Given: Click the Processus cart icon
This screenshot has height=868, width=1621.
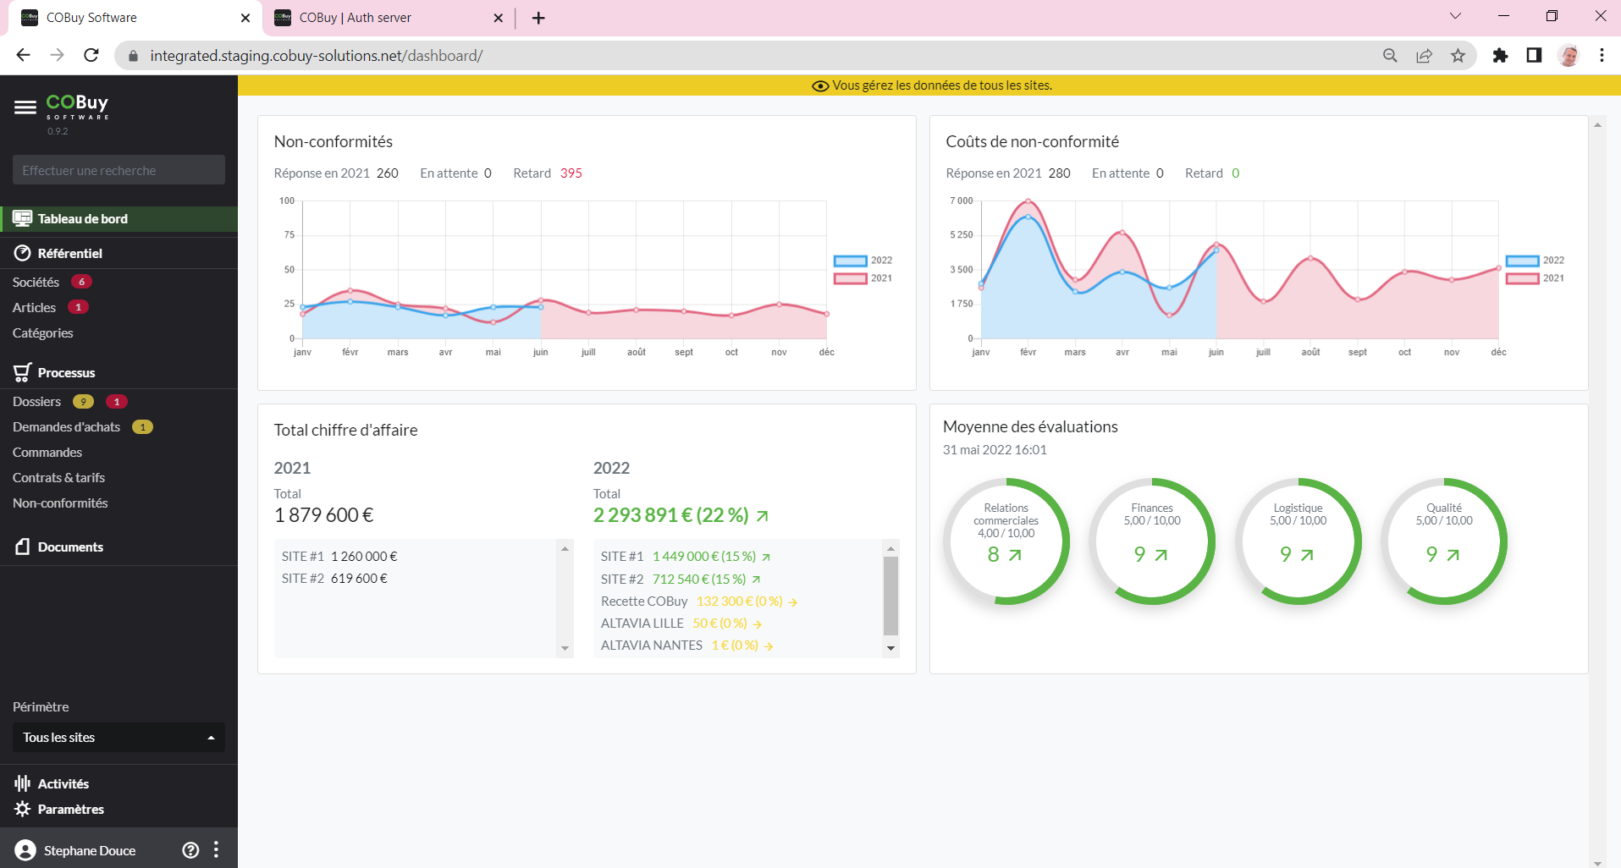Looking at the screenshot, I should [23, 372].
